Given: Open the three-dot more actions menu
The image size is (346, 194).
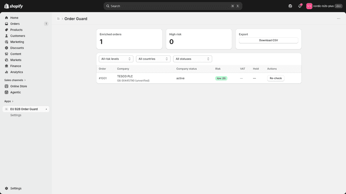Looking at the screenshot, I should [x=338, y=19].
